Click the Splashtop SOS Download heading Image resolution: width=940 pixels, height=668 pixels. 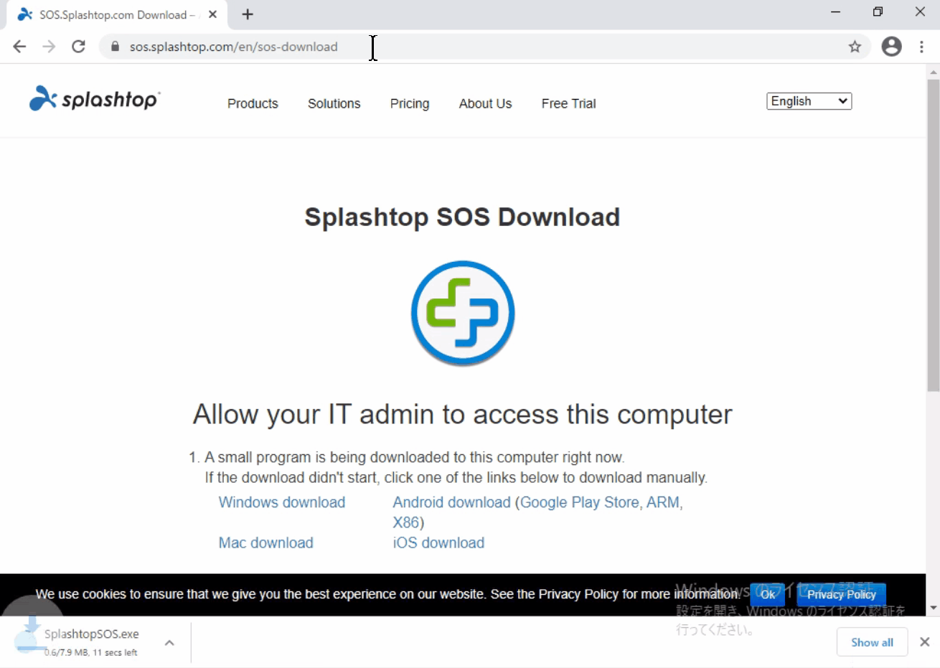[x=462, y=217]
